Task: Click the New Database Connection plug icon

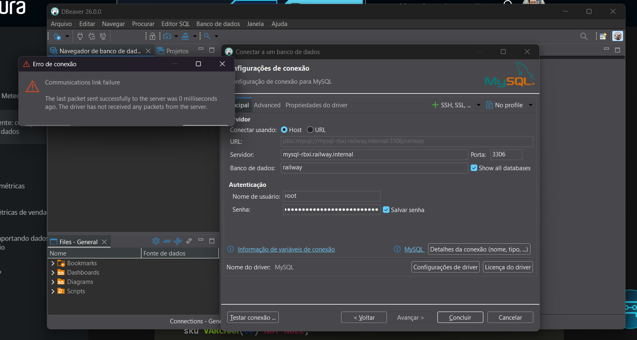Action: 57,36
